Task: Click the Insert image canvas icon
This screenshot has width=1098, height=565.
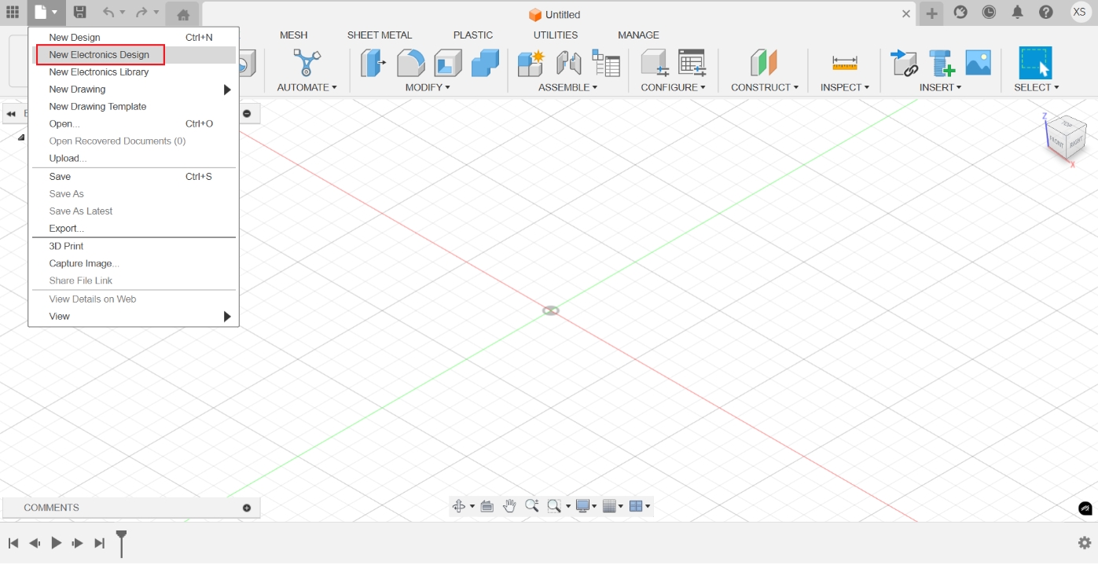Action: point(978,63)
